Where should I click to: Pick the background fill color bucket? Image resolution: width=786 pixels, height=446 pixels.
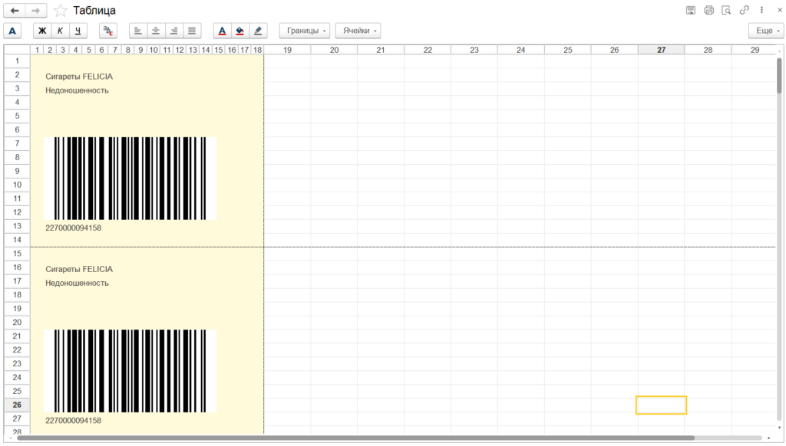(x=239, y=31)
